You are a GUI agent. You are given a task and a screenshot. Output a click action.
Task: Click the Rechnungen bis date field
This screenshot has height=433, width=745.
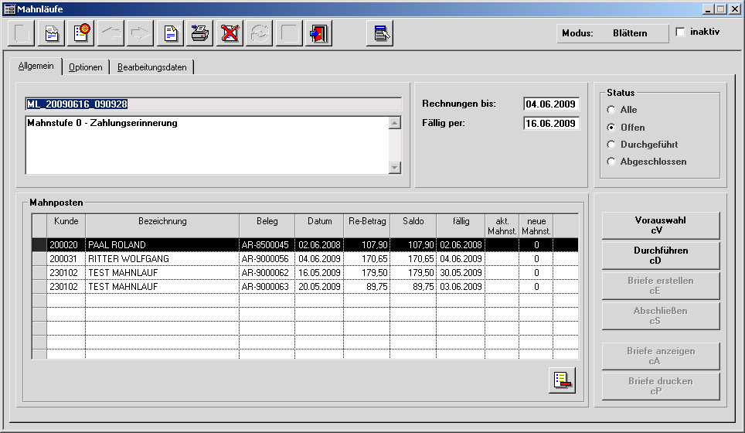[x=550, y=104]
